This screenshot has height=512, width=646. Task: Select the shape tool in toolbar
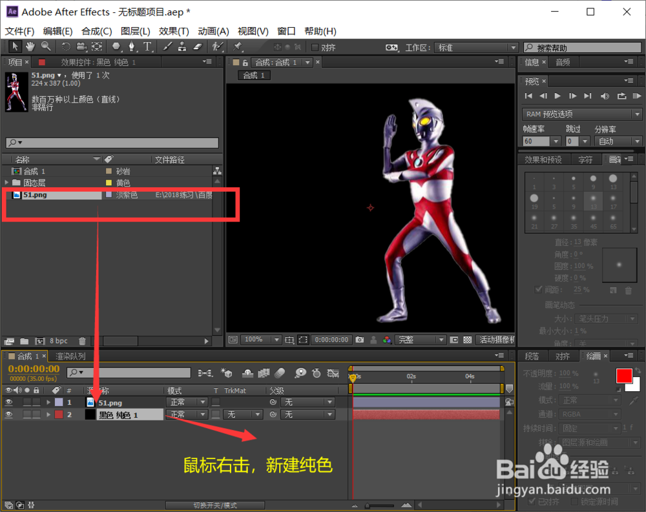[x=116, y=46]
